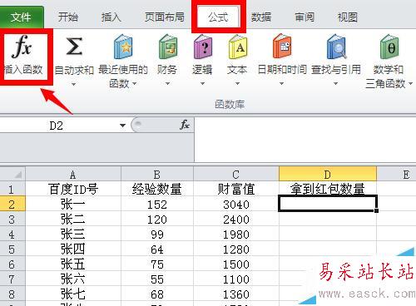Viewport: 416px width, 306px height.
Task: Open the Name Box dropdown arrow
Action: 122,126
